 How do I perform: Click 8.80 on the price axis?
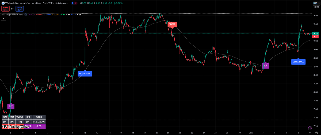click(315, 58)
